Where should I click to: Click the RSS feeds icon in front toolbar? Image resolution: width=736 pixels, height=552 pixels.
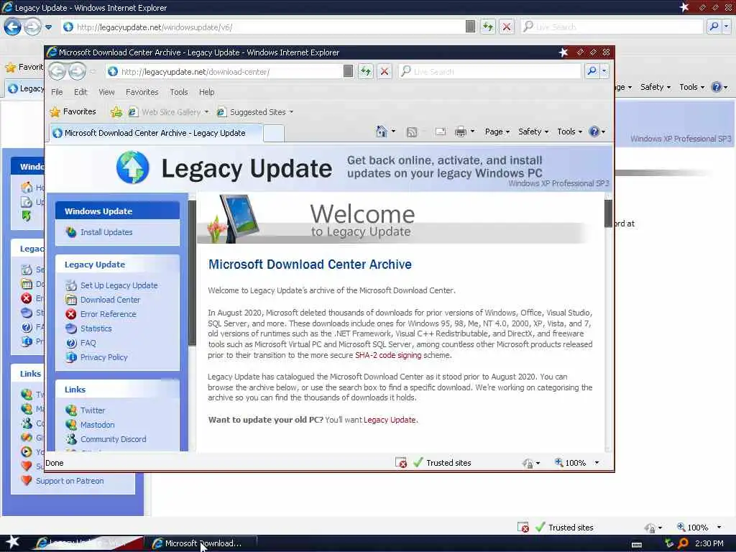(x=412, y=132)
